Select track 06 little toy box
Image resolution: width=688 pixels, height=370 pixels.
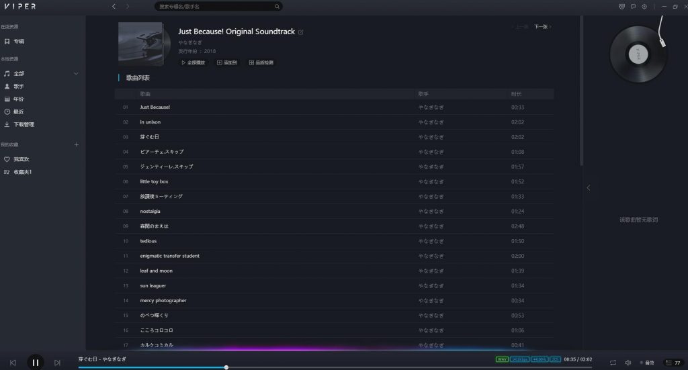coord(335,181)
